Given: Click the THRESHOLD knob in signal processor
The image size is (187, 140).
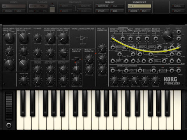Looking at the screenshot, I should 155,80.
